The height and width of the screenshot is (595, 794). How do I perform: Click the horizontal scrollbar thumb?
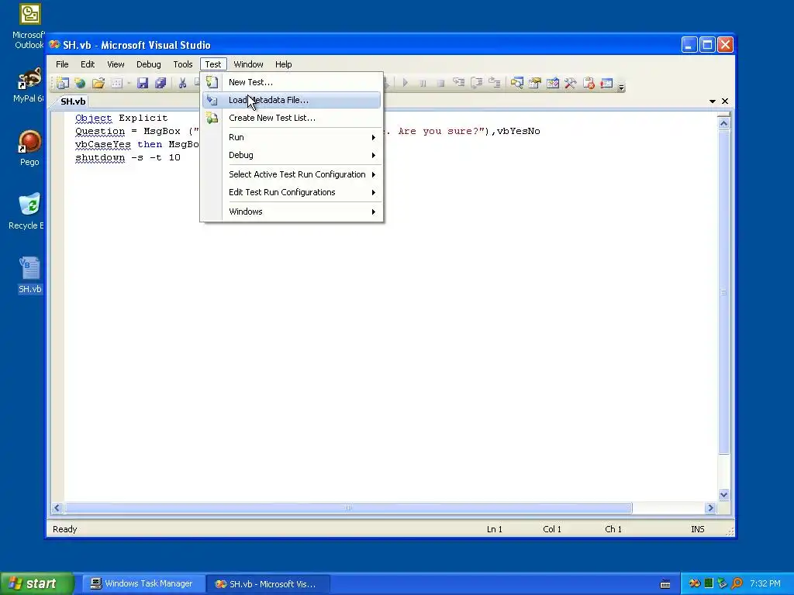348,507
